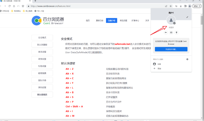Click the Cent Browser logo
This screenshot has width=204, height=121.
coord(48,21)
